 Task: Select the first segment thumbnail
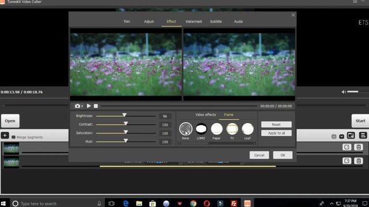11,148
